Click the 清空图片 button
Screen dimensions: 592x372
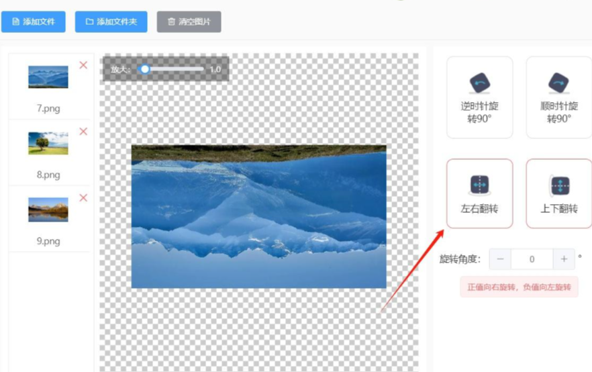click(189, 21)
